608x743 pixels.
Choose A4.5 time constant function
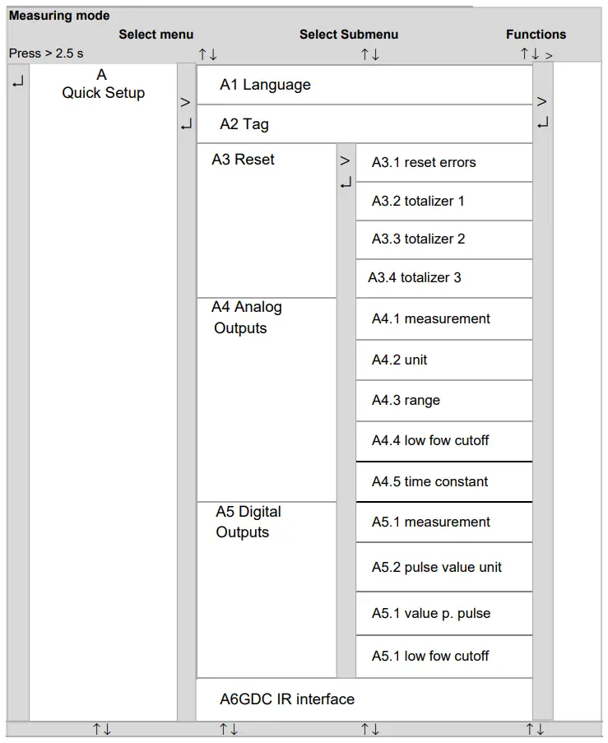tap(429, 481)
